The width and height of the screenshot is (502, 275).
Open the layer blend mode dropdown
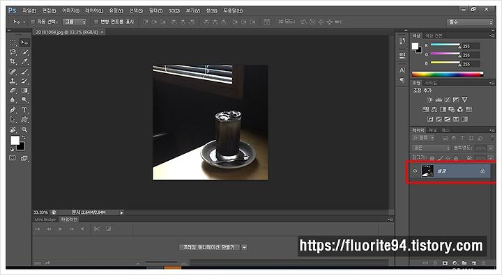tap(431, 148)
